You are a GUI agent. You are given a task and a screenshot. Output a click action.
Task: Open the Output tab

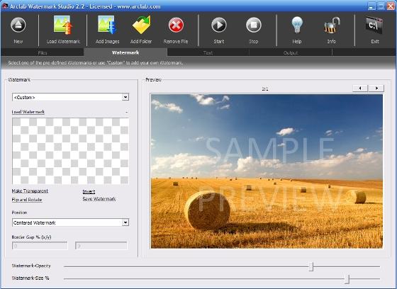click(x=291, y=52)
